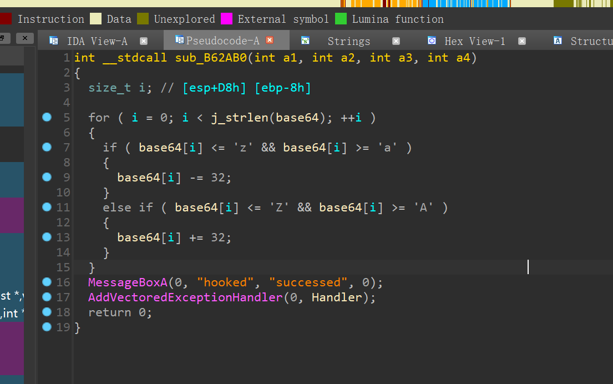Viewport: 613px width, 384px height.
Task: Toggle breakpoint on line 16 MessageBoxA call
Action: [x=47, y=282]
